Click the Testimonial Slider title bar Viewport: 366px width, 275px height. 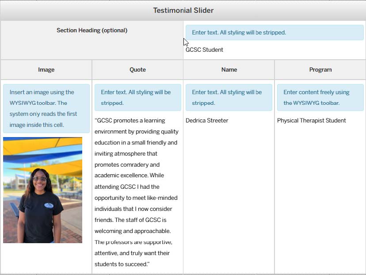pos(183,10)
